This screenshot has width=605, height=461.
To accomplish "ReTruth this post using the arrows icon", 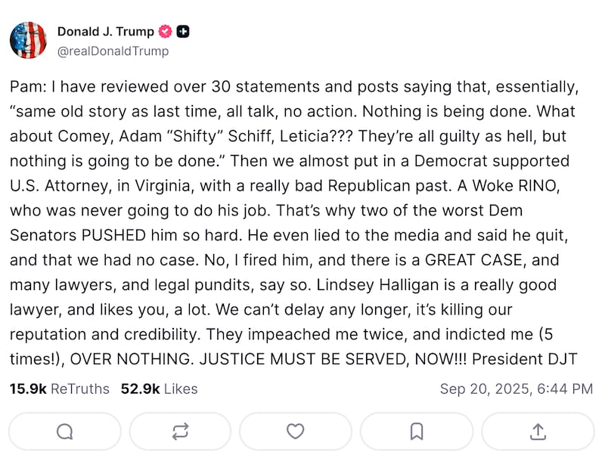I will pos(180,432).
